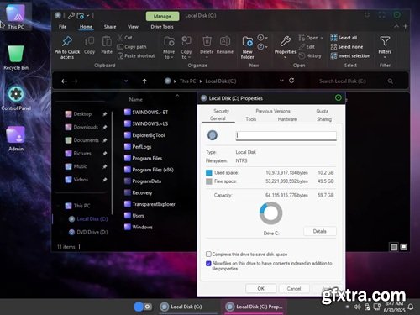The image size is (420, 315).
Task: Click OK in Properties dialog
Action: click(x=260, y=288)
